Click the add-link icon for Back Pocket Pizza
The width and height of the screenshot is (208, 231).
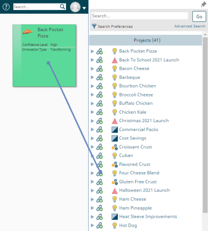click(100, 51)
